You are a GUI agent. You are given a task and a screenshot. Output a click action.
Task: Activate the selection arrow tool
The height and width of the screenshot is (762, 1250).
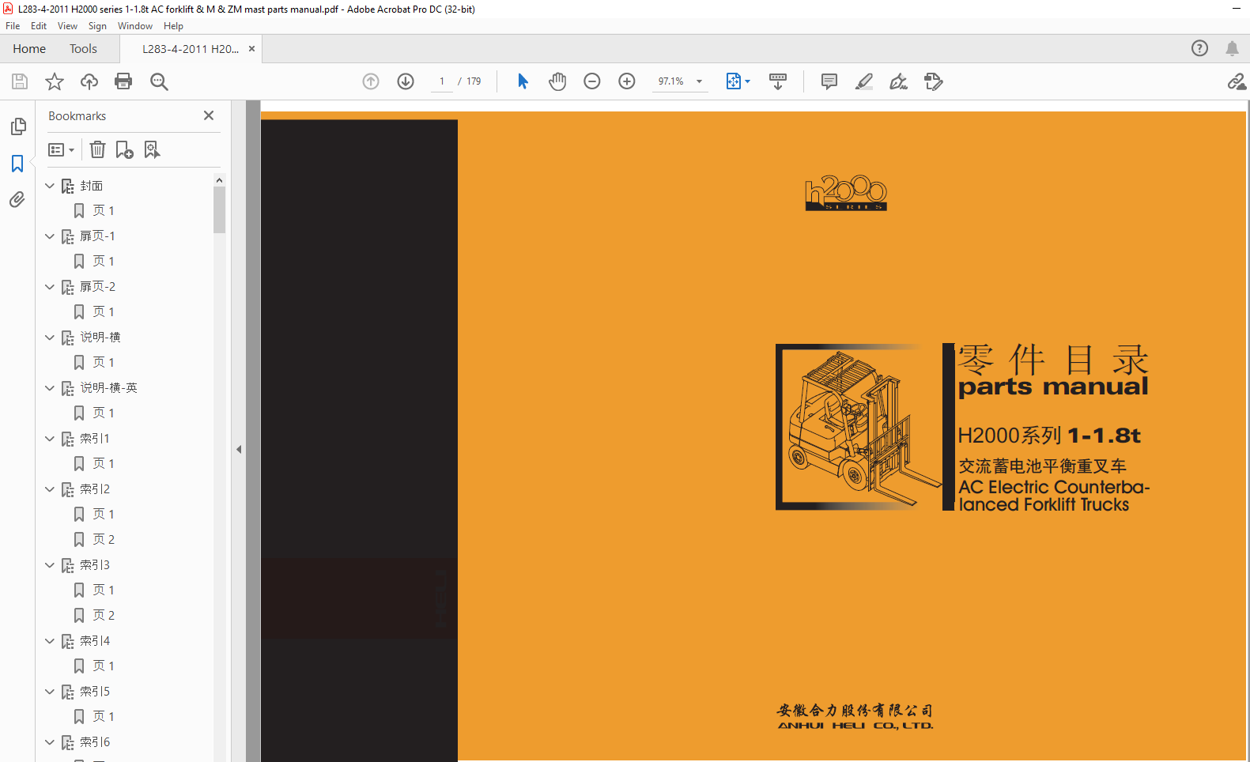(x=523, y=81)
